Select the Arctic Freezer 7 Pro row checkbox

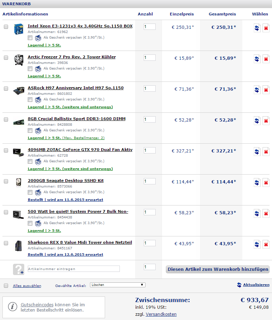click(6, 58)
